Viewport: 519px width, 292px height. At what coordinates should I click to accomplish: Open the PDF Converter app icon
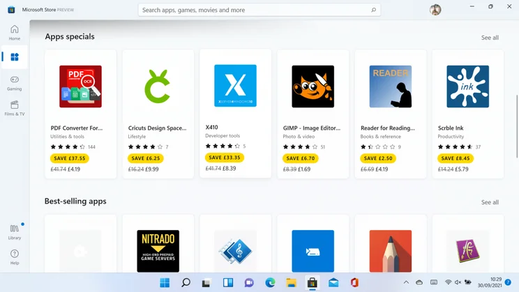pos(80,86)
